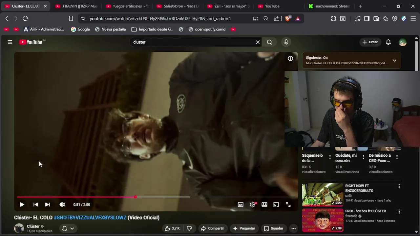
Task: Open AFIP - Administraci... bookmark
Action: [44, 29]
